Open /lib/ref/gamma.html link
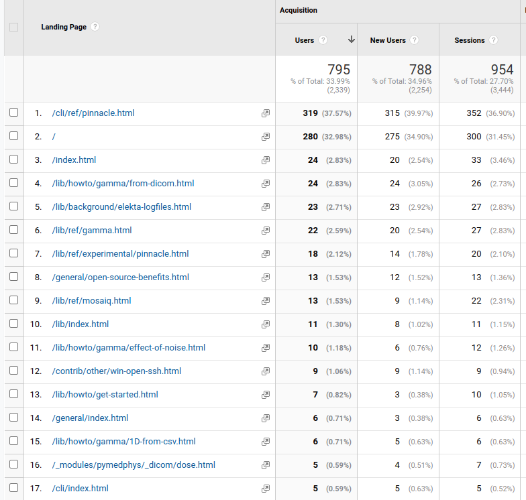 92,231
